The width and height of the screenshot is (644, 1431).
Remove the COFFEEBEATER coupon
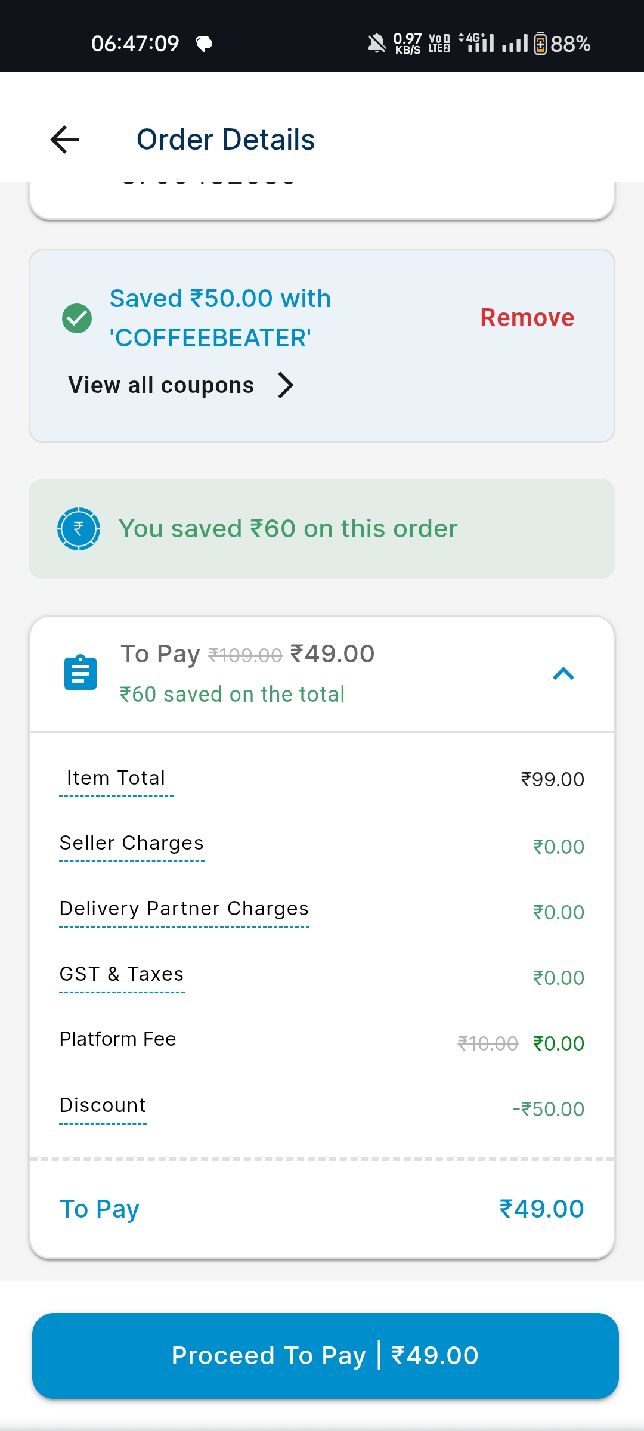pyautogui.click(x=527, y=318)
